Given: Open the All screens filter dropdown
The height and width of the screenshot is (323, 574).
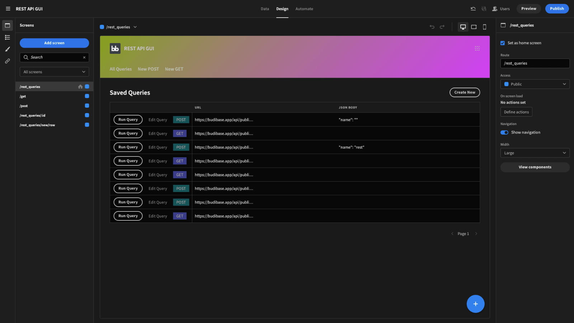Looking at the screenshot, I should pos(55,72).
